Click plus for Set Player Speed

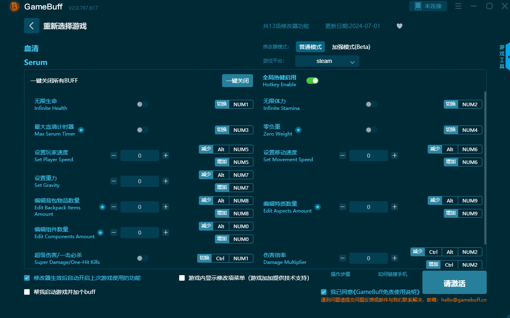(165, 156)
